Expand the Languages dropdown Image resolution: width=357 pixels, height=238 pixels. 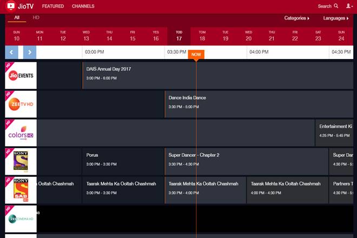coord(336,18)
